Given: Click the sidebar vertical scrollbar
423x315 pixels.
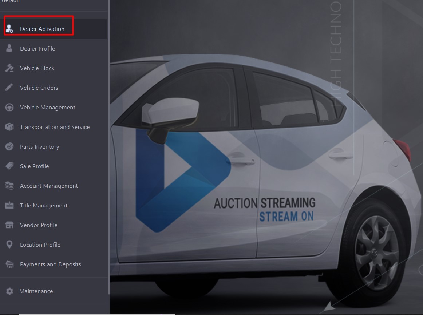Looking at the screenshot, I should 109,145.
